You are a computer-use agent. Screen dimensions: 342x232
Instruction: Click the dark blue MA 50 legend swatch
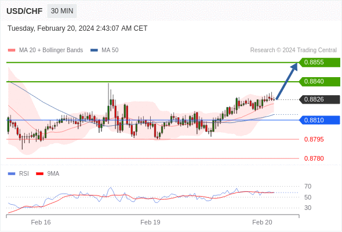[94, 50]
